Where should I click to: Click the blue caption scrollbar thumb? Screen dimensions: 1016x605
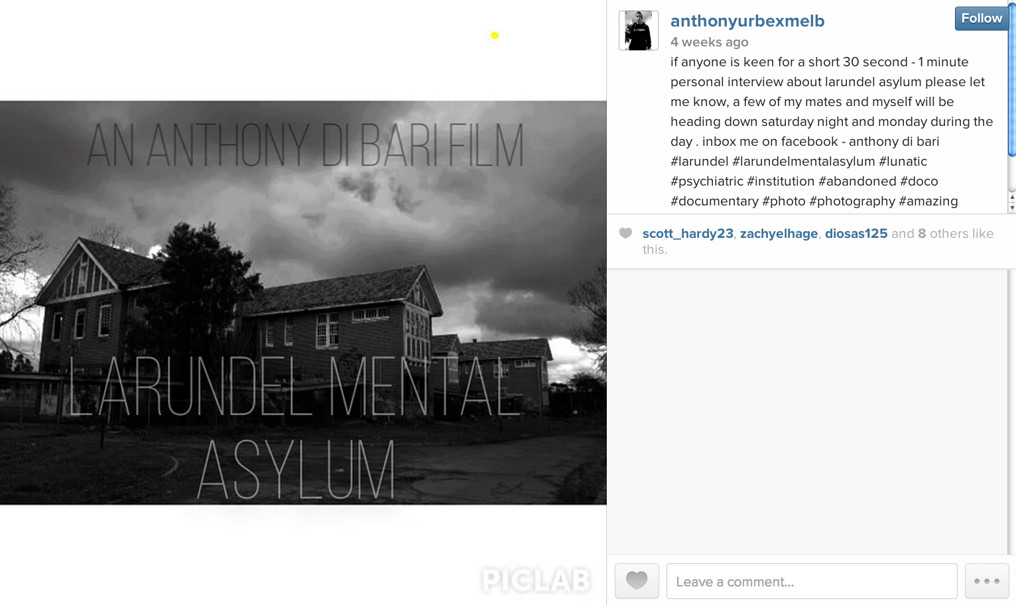click(1012, 80)
